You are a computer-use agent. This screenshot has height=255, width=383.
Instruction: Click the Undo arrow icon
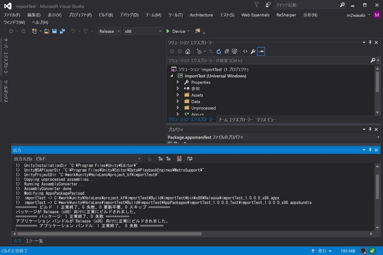click(x=73, y=31)
